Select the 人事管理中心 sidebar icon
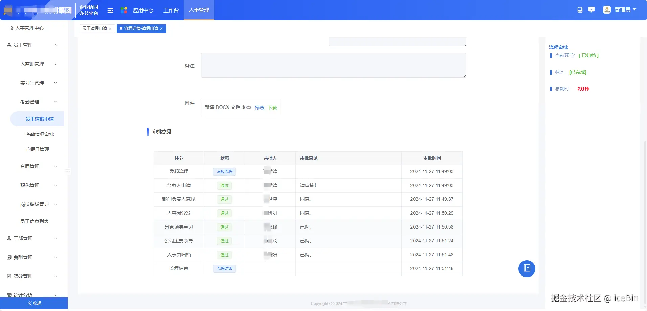The height and width of the screenshot is (311, 647). (x=10, y=28)
